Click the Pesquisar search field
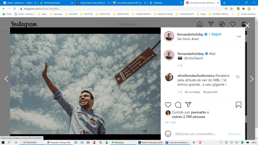 129,24
